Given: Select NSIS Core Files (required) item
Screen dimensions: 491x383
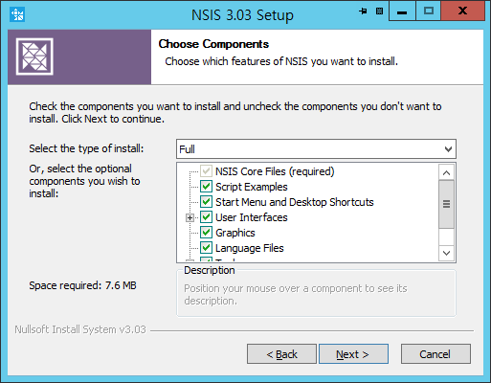Looking at the screenshot, I should pos(275,171).
